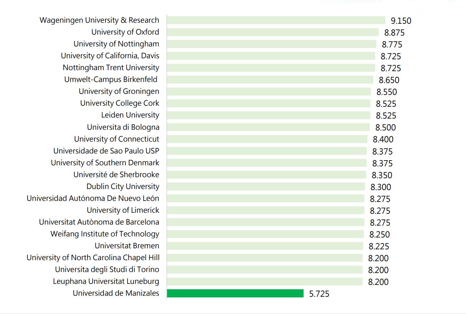The width and height of the screenshot is (466, 314).
Task: Select the University of Connecticut bar
Action: click(x=267, y=139)
